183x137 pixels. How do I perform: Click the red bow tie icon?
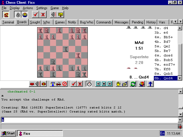click(59, 84)
